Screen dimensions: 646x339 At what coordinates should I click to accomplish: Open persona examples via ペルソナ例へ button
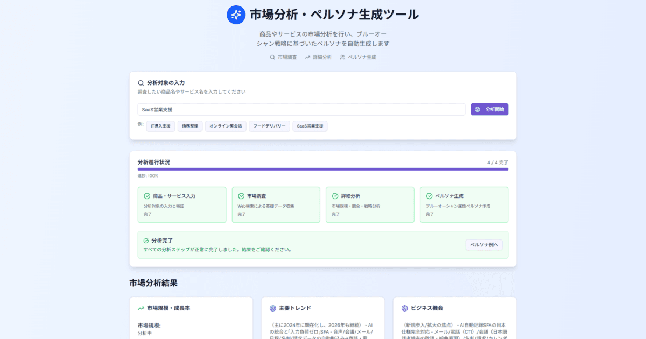coord(483,245)
